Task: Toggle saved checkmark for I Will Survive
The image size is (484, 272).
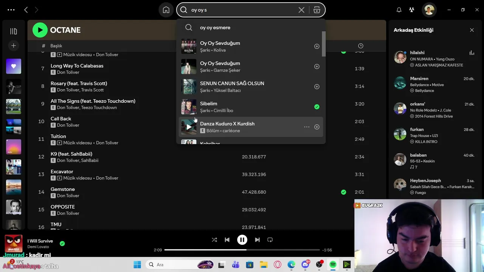Action: tap(62, 244)
